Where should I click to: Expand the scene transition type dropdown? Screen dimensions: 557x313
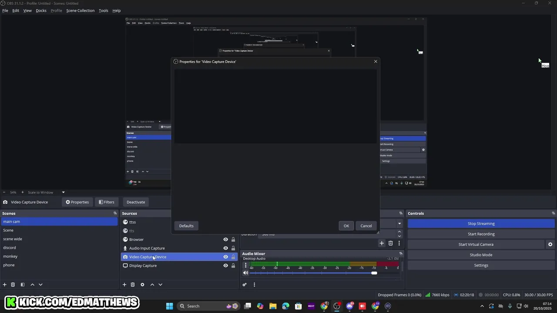[x=399, y=223]
